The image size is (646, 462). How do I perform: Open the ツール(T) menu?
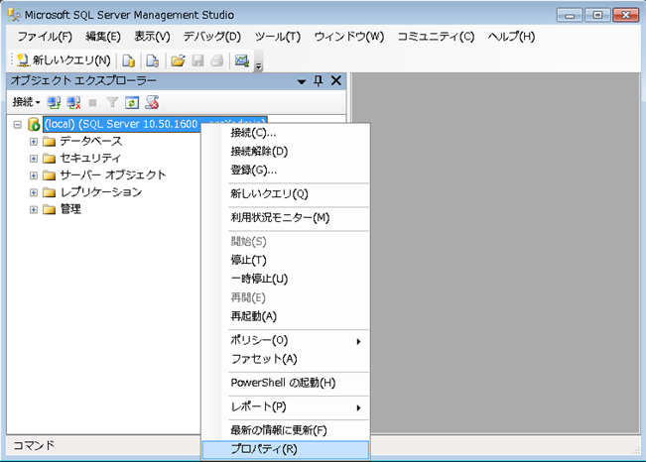(277, 37)
